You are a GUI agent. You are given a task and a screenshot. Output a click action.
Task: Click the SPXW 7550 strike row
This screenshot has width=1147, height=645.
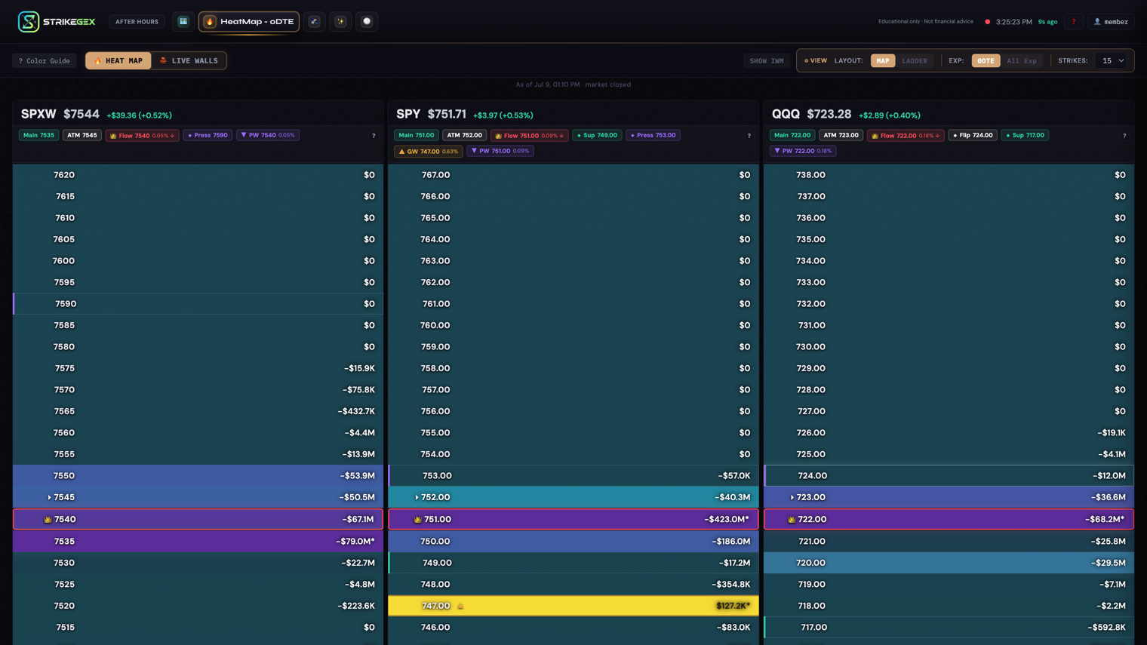198,476
